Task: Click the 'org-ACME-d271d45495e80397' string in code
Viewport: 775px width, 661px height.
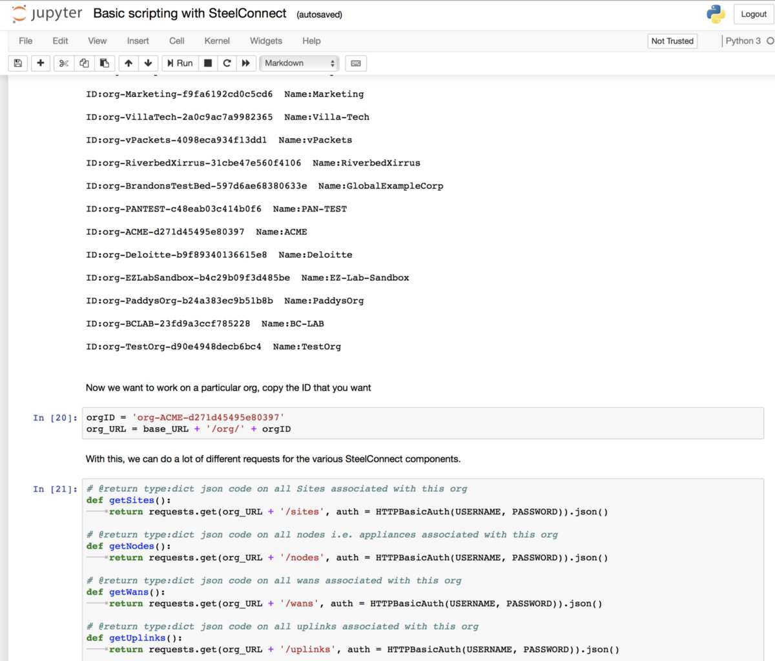Action: (208, 418)
